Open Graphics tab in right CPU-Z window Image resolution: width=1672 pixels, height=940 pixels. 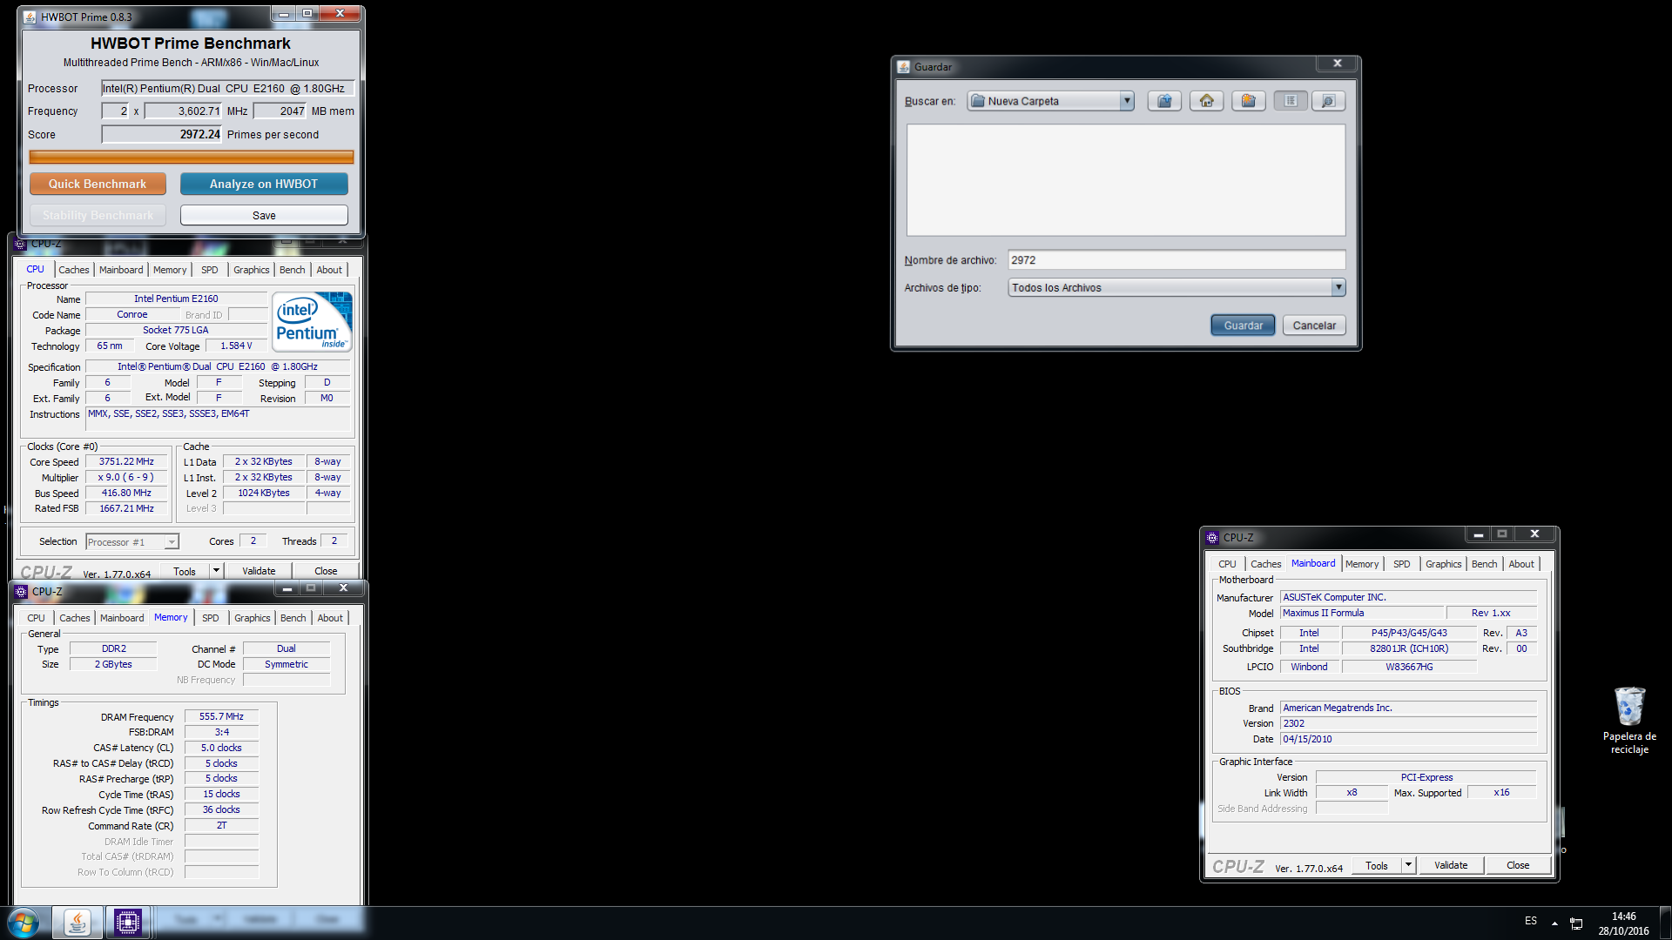[x=1444, y=564]
